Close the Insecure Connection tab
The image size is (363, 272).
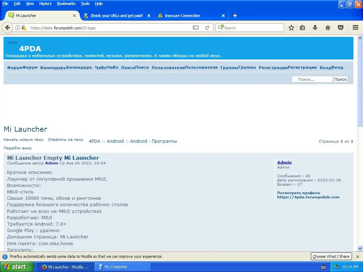[223, 16]
